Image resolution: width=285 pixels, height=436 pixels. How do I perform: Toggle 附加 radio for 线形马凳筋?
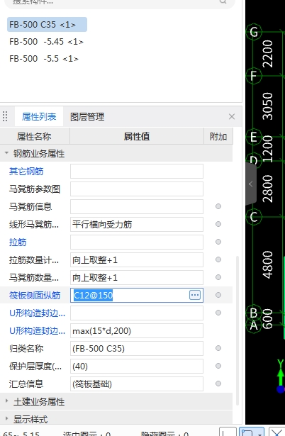coord(218,224)
